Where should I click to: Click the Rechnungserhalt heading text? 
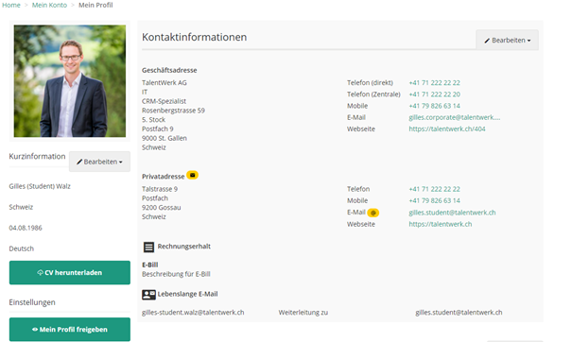tap(183, 247)
